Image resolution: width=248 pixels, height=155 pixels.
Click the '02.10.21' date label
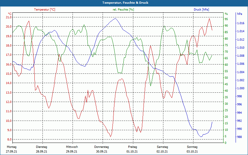pos(162,152)
